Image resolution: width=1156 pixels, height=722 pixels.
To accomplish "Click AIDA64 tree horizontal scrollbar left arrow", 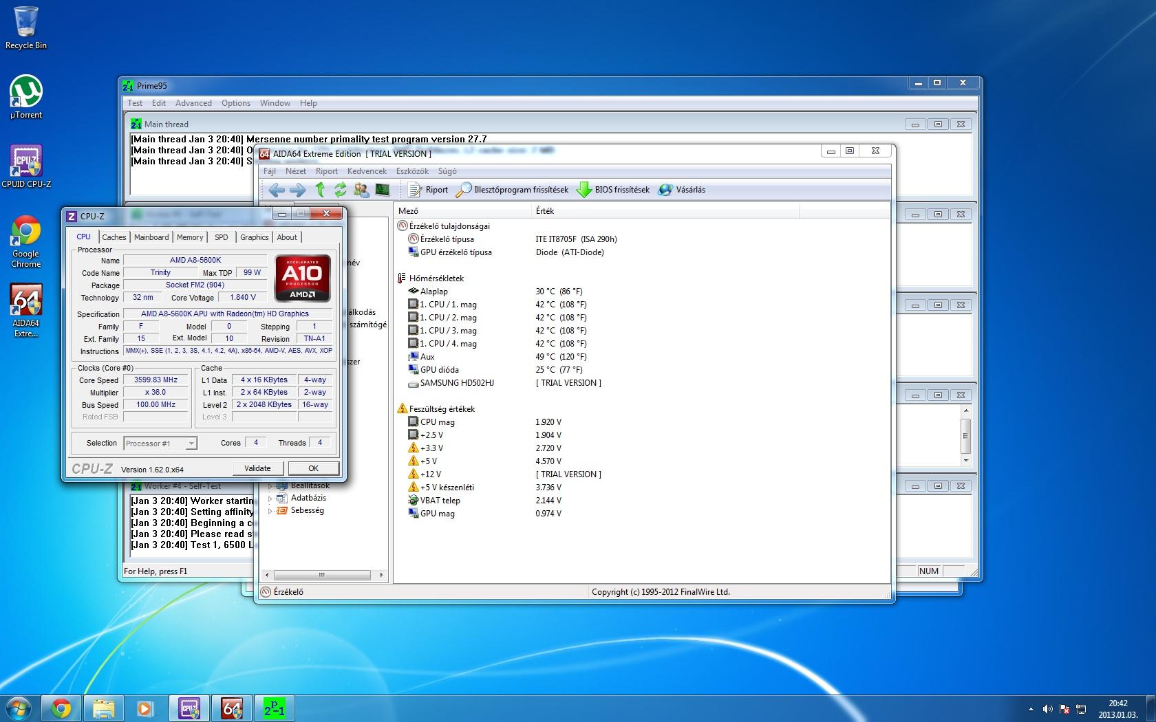I will point(266,575).
